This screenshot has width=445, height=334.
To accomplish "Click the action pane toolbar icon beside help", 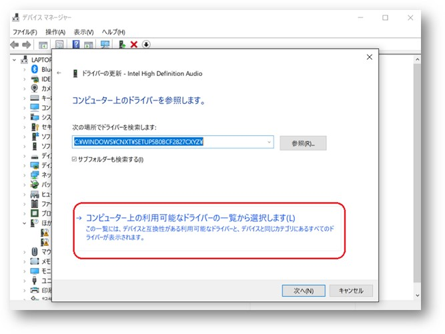I will pyautogui.click(x=89, y=45).
